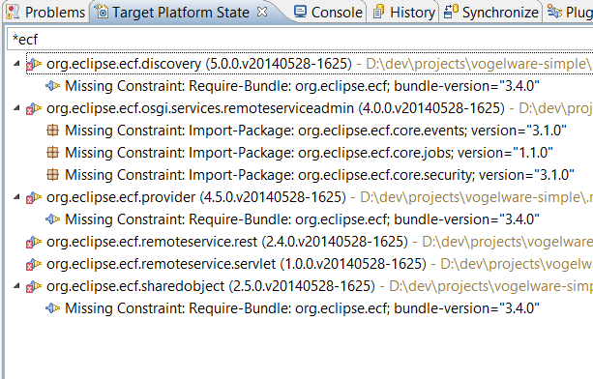
Task: Click the Import-Package icon for core.jobs constraint
Action: pyautogui.click(x=52, y=153)
